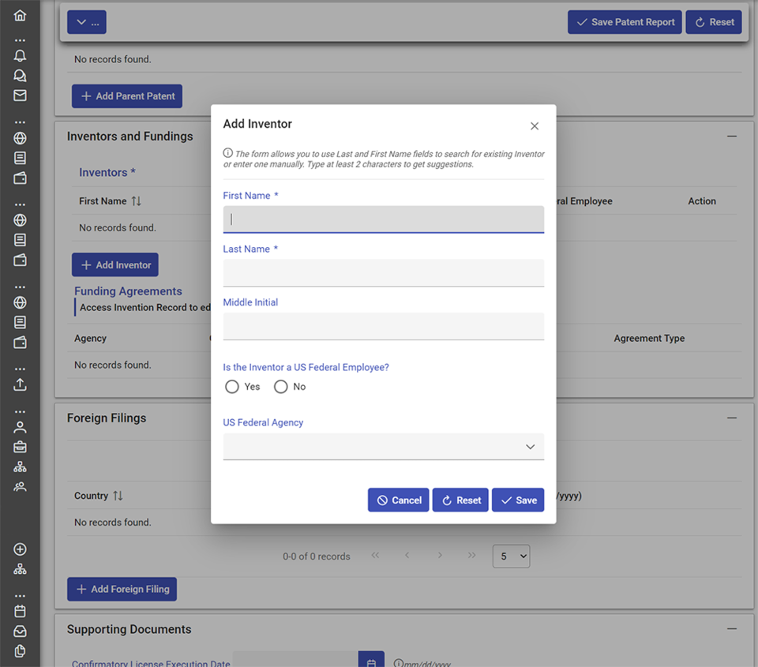
Task: Open notifications via the bell icon
Action: (x=20, y=55)
